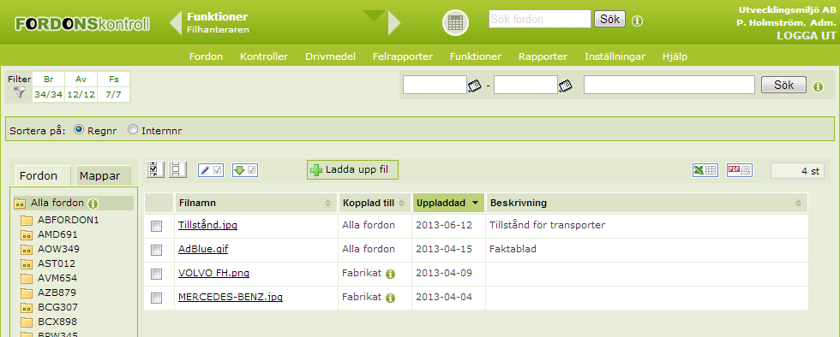Open the VOLVO FH.png file link

[x=213, y=273]
